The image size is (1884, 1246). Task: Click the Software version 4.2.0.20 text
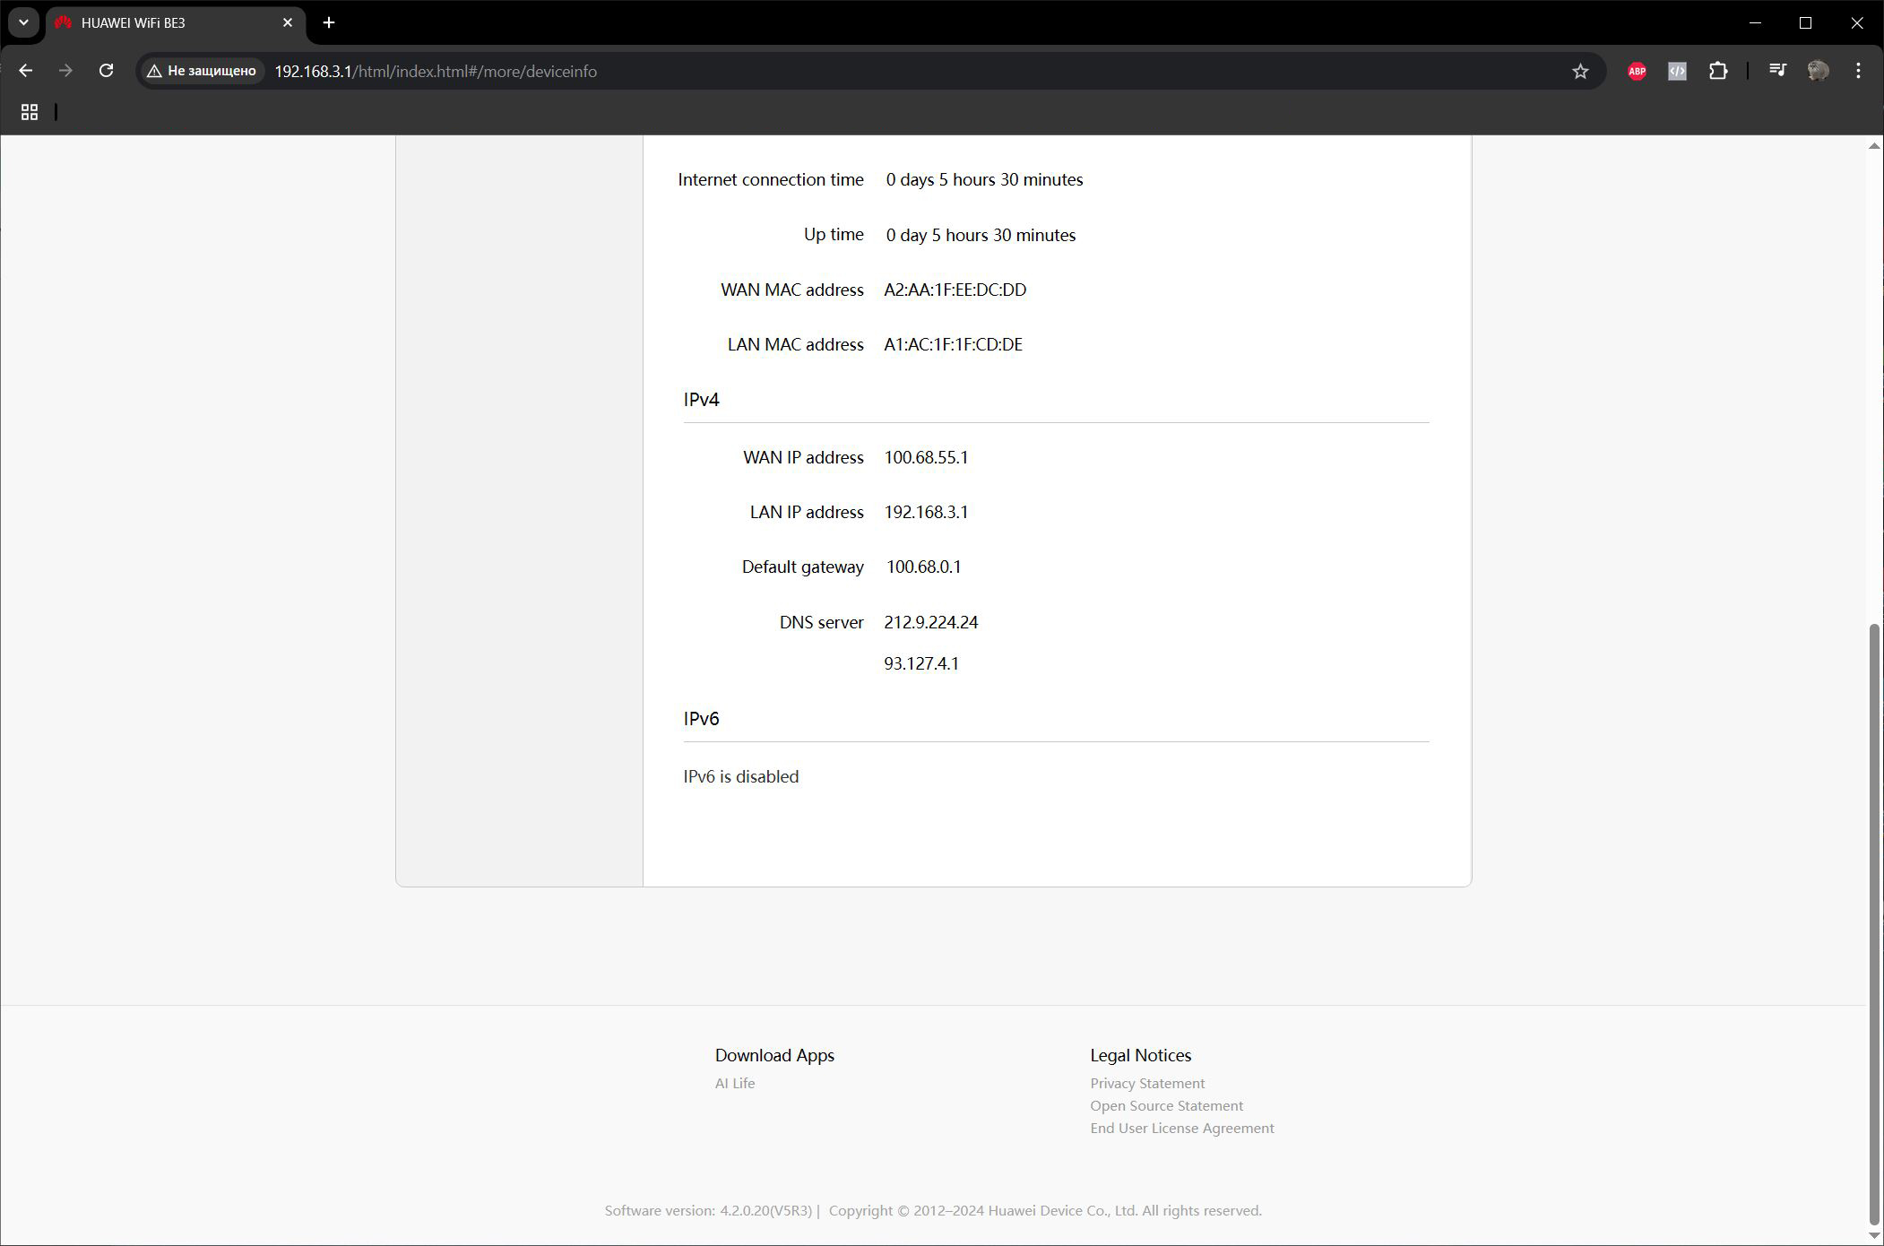[x=708, y=1210]
